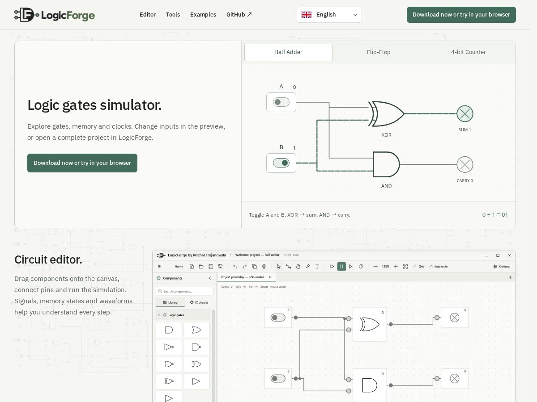Viewport: 537px width, 402px height.
Task: Switch to the 4-bit Counter tab
Action: tap(469, 52)
